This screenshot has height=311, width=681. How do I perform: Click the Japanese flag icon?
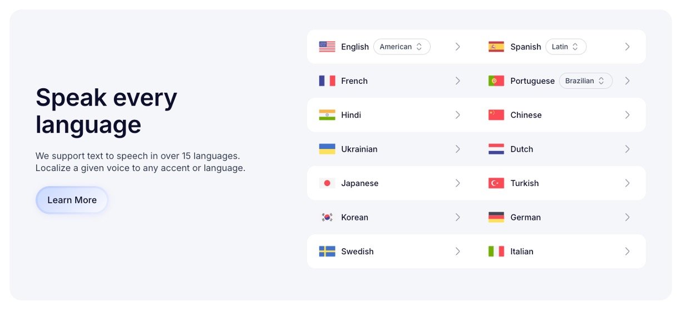point(327,183)
